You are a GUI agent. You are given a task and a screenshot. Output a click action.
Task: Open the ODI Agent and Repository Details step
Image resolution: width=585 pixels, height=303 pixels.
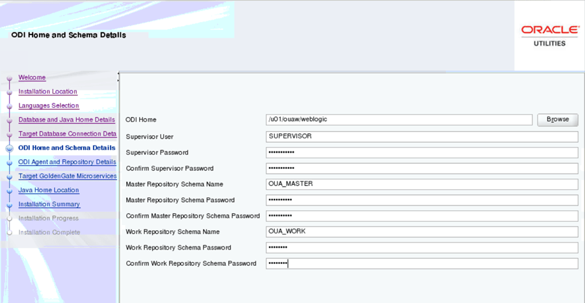(67, 162)
